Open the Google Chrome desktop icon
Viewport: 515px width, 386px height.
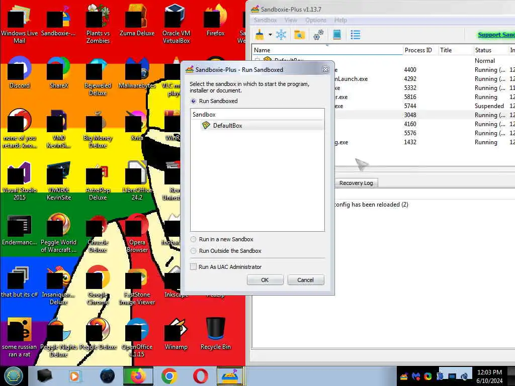coord(98,285)
